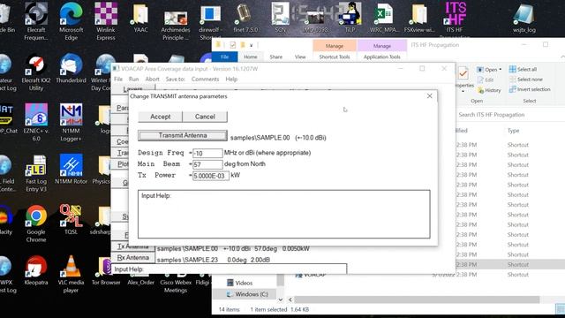The height and width of the screenshot is (318, 565).
Task: Click History in Explorer ribbon
Action: tap(489, 90)
